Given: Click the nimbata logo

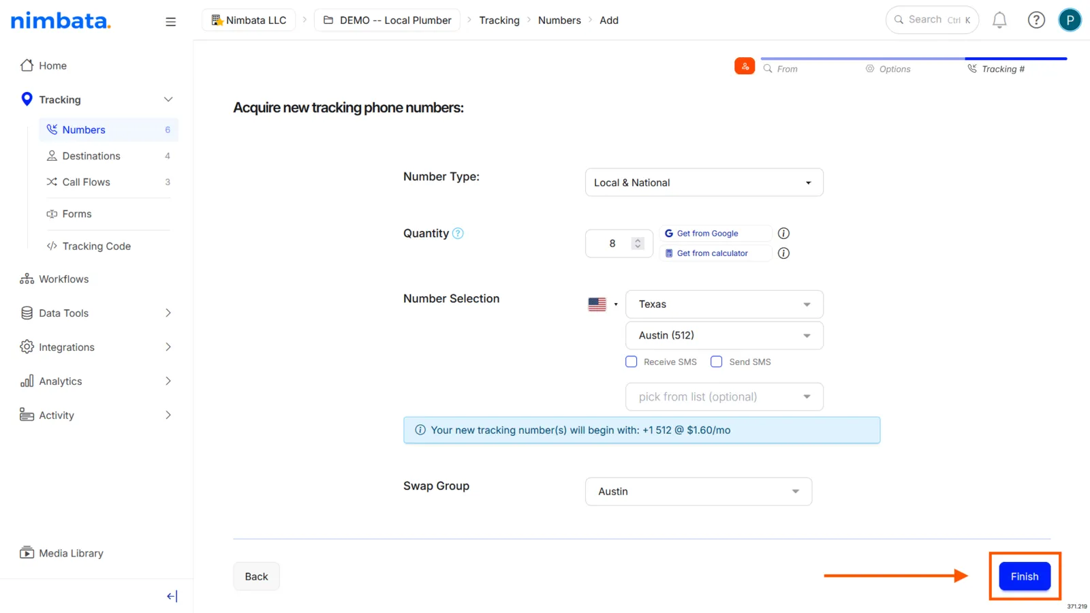Looking at the screenshot, I should coord(61,20).
